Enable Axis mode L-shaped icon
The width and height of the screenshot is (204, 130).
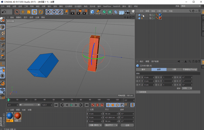[3, 64]
